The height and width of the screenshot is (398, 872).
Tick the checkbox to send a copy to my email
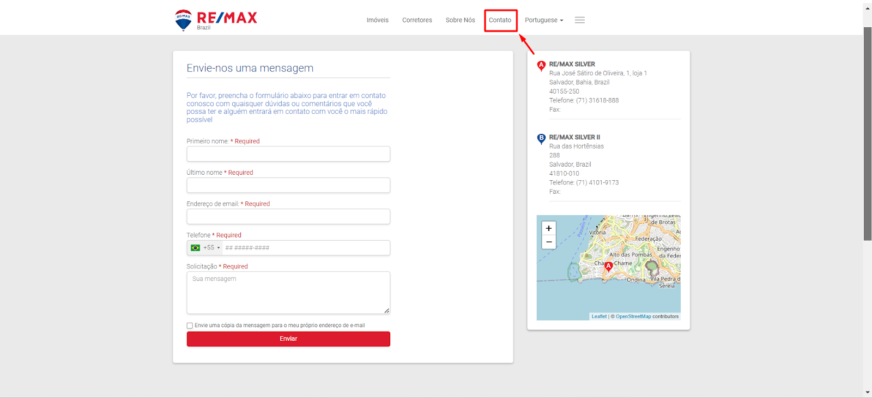190,326
